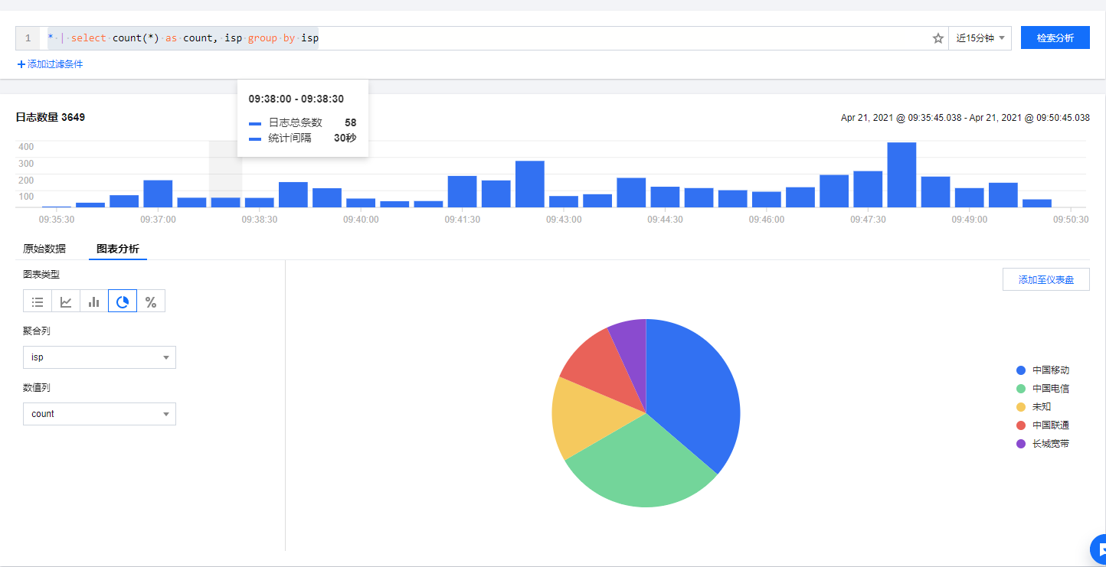Select the table chart type icon

coord(38,301)
